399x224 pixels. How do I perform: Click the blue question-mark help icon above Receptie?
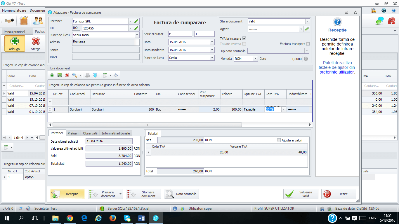(x=337, y=22)
